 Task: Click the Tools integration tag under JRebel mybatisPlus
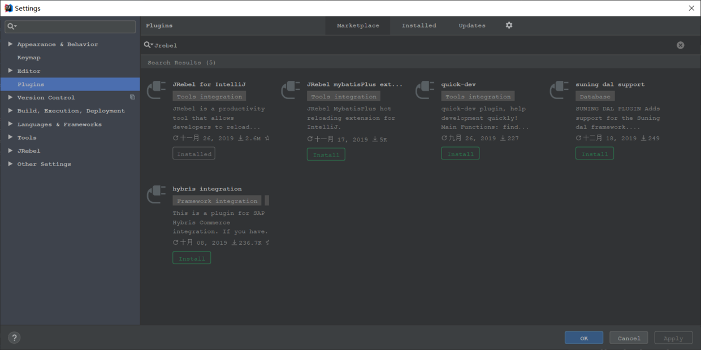344,97
